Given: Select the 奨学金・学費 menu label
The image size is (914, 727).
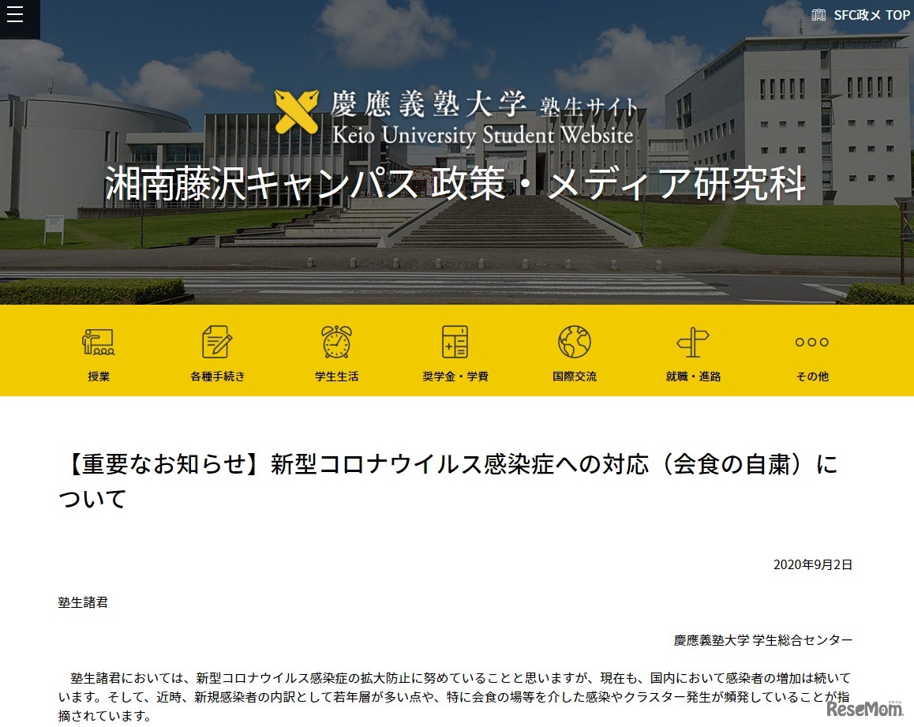Looking at the screenshot, I should tap(455, 377).
